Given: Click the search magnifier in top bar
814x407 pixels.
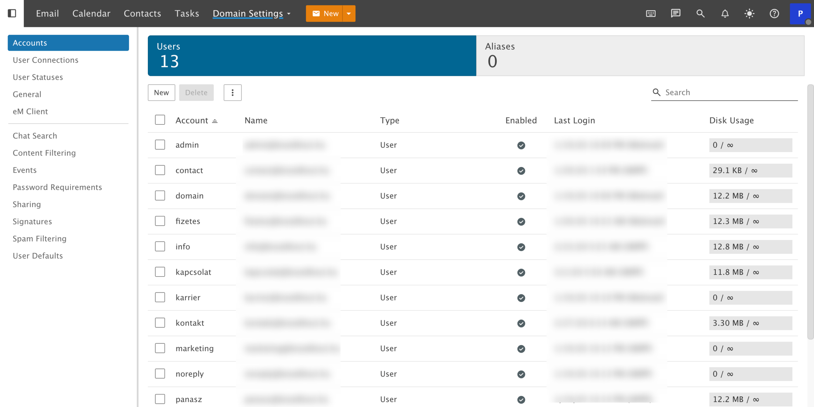Looking at the screenshot, I should tap(700, 14).
